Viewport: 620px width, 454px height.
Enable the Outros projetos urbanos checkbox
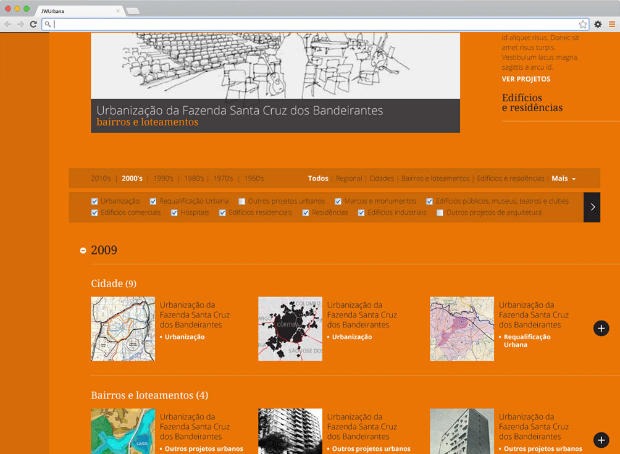click(x=242, y=201)
